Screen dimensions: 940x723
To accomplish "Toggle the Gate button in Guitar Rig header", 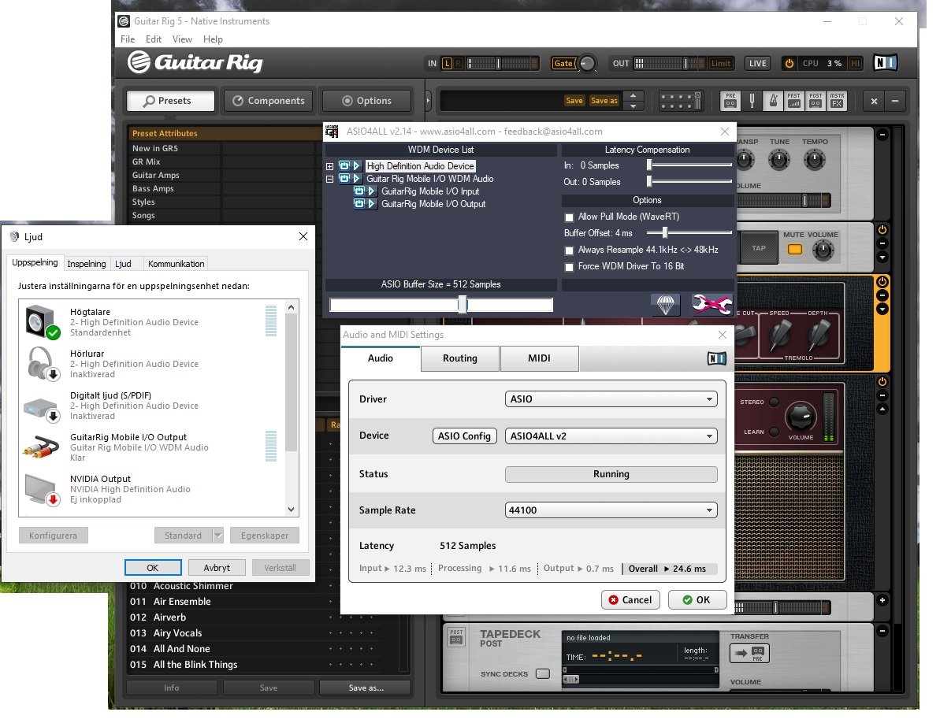I will click(563, 64).
